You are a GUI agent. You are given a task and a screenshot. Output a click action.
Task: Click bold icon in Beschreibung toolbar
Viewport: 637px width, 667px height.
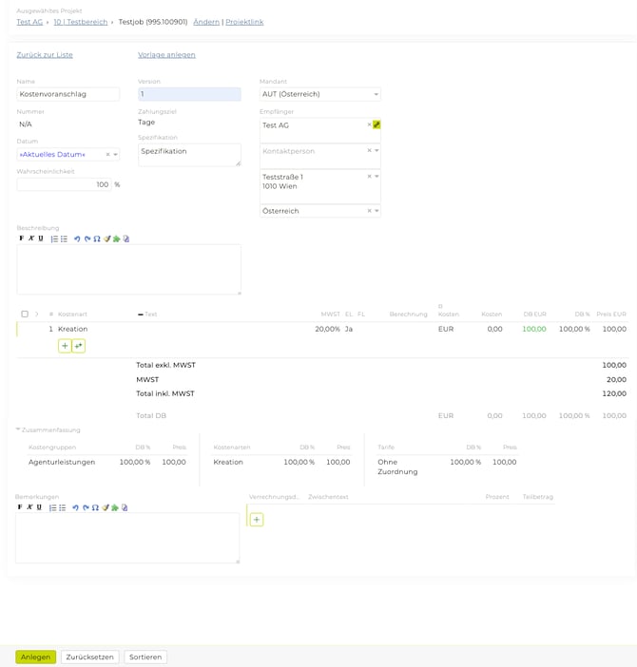tap(21, 238)
